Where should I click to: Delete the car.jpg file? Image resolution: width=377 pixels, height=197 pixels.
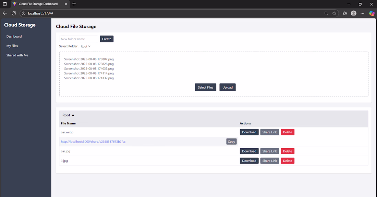(x=288, y=151)
